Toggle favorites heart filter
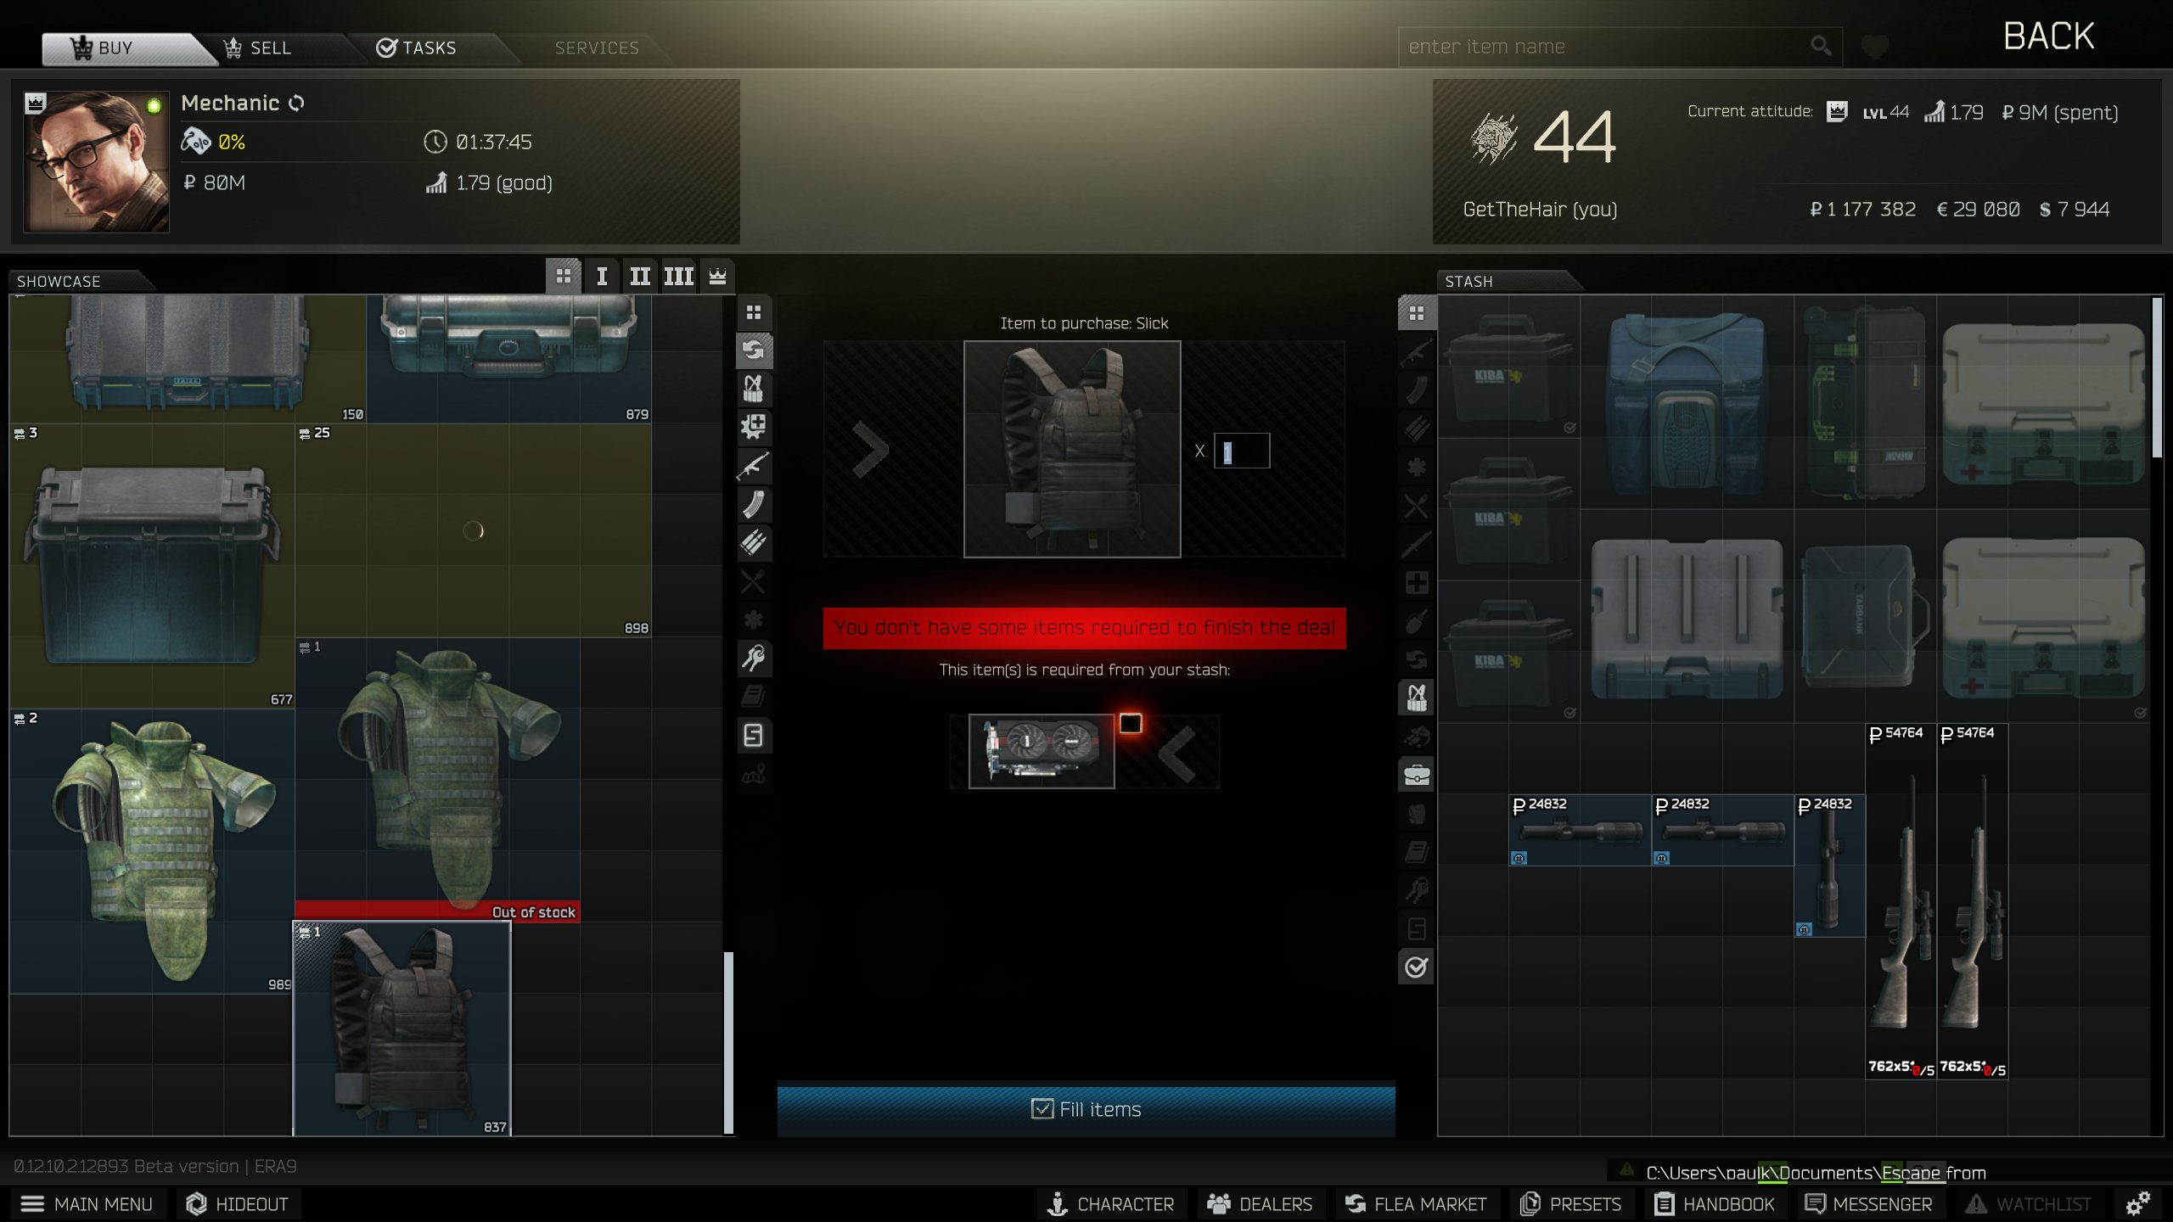This screenshot has width=2173, height=1222. pyautogui.click(x=1875, y=46)
